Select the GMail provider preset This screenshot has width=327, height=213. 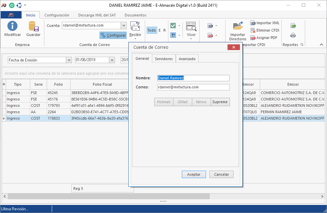(x=182, y=102)
